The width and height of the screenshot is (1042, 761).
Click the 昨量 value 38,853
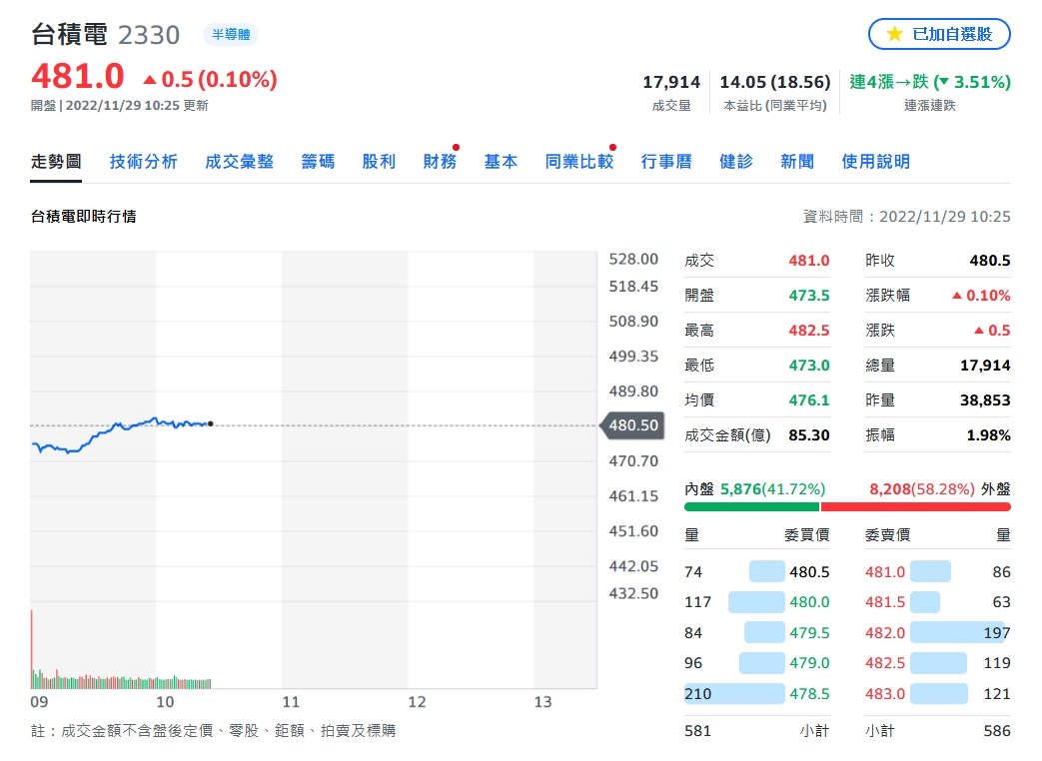(985, 400)
